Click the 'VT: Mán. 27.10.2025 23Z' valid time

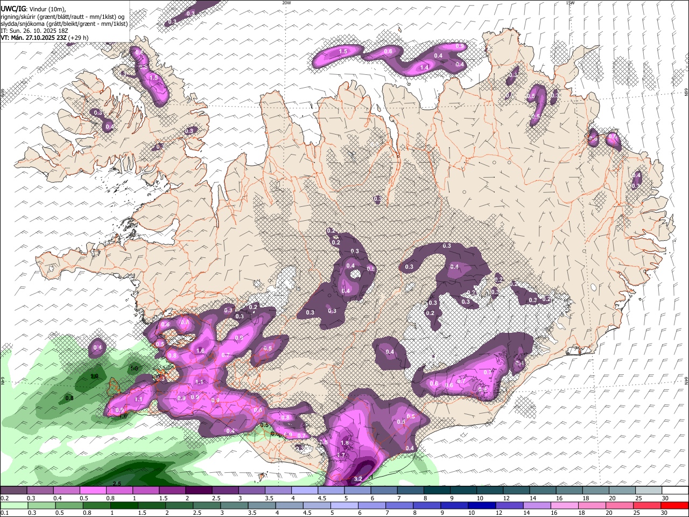click(34, 38)
